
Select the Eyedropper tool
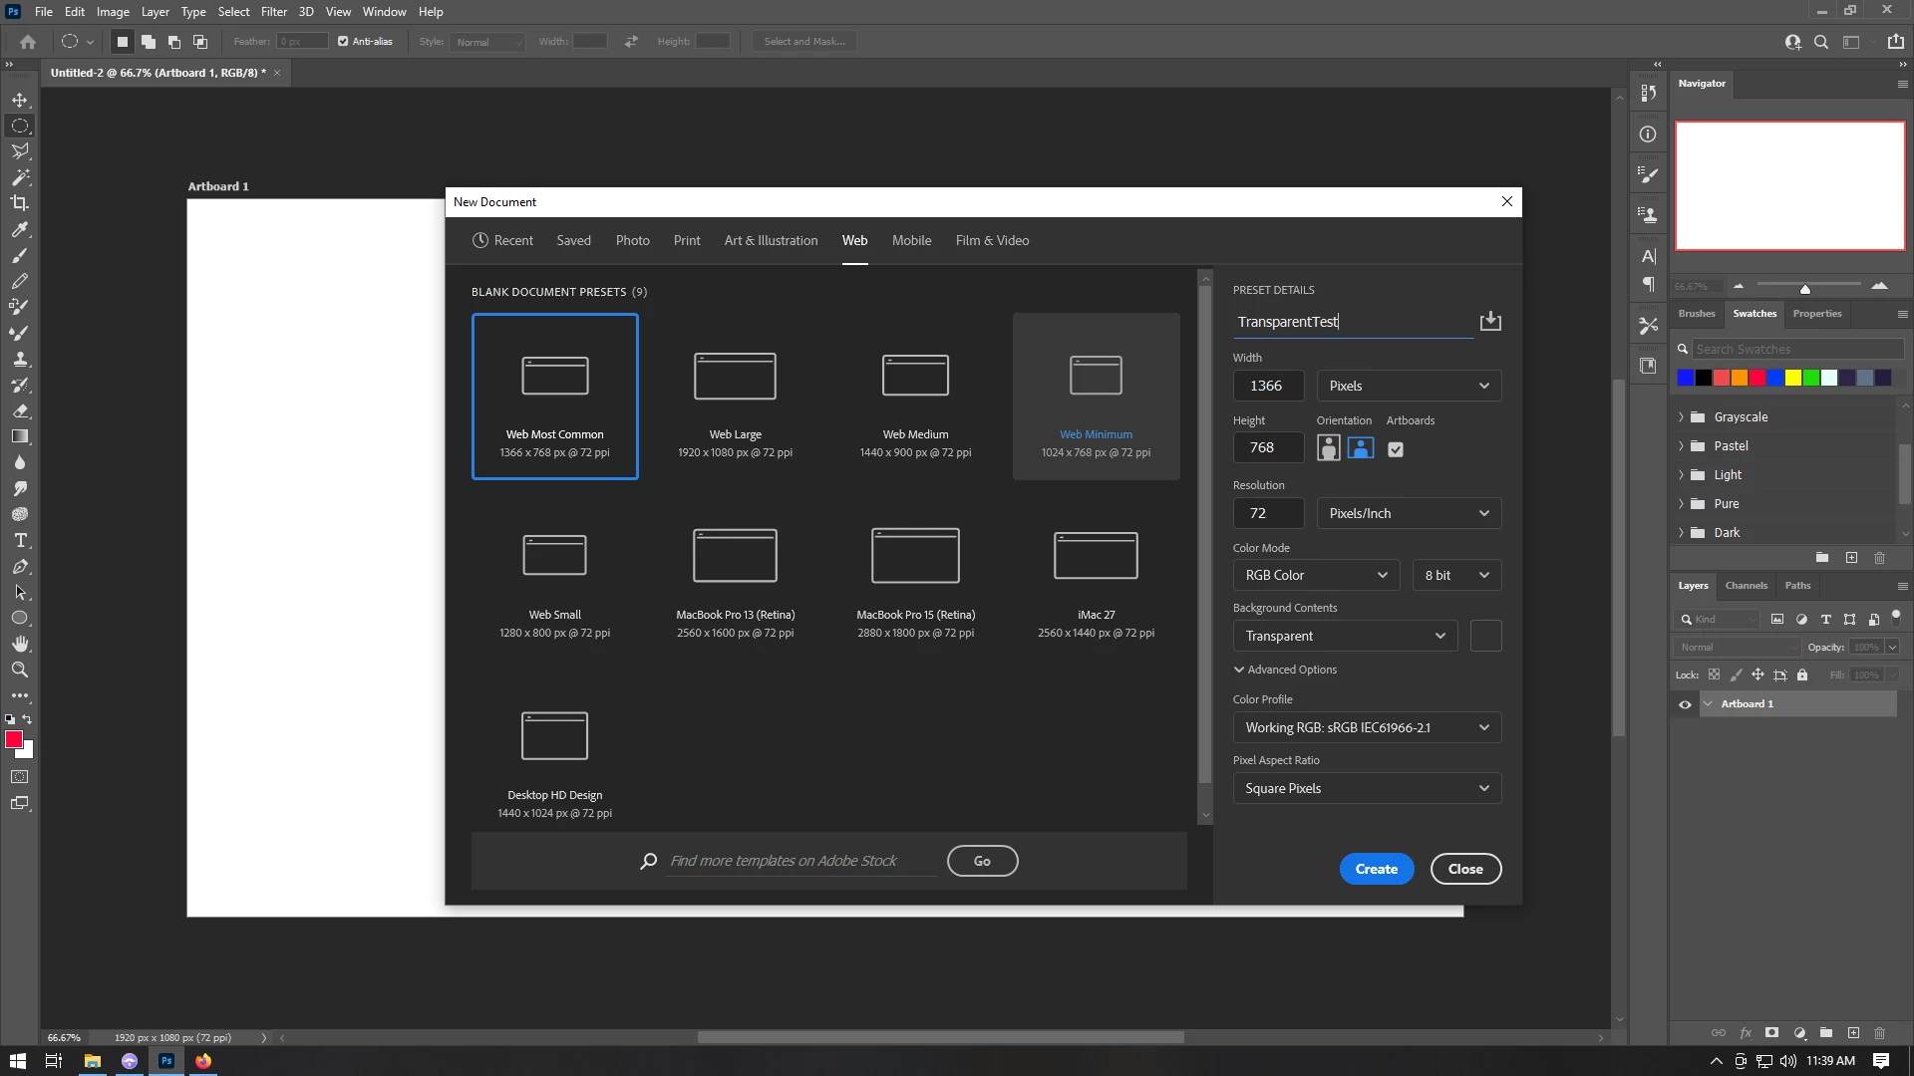[19, 229]
